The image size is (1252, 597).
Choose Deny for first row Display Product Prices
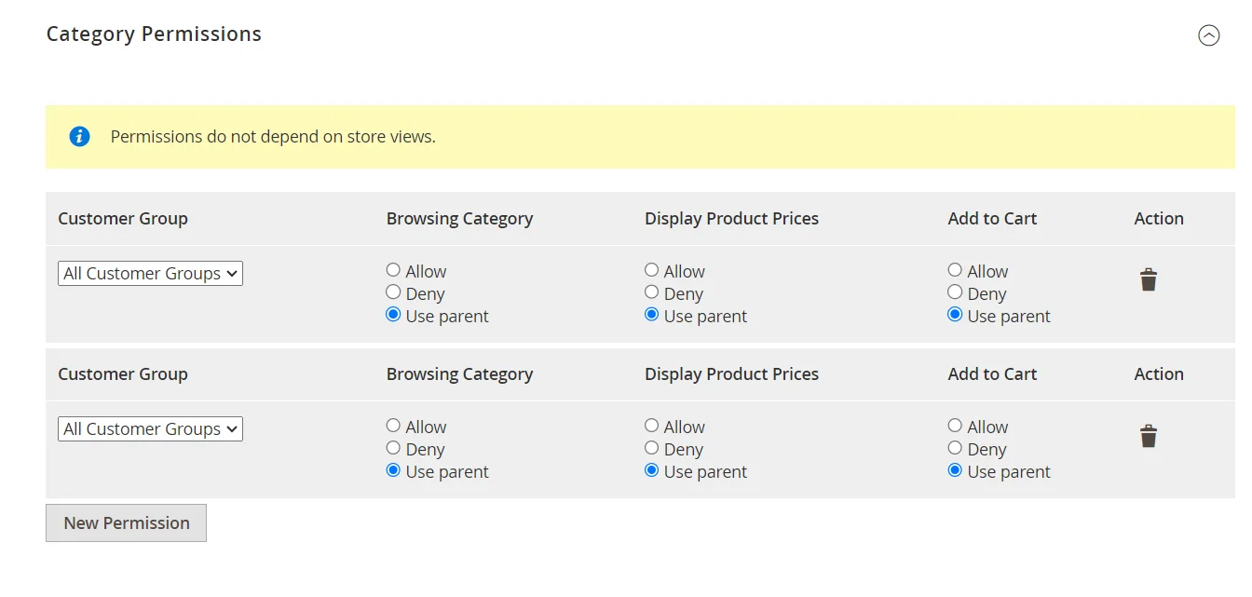click(x=651, y=292)
